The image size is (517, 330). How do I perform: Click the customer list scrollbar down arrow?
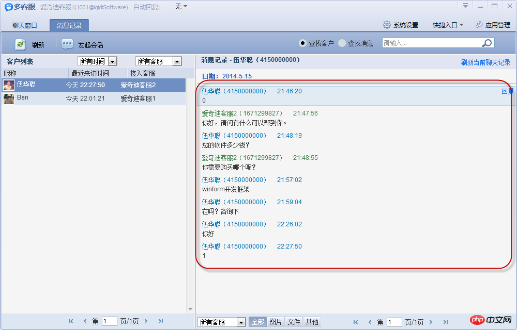(190, 309)
